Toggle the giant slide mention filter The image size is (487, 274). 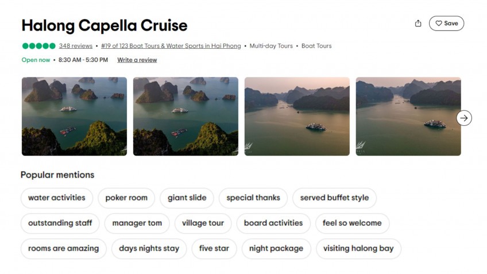coord(187,198)
